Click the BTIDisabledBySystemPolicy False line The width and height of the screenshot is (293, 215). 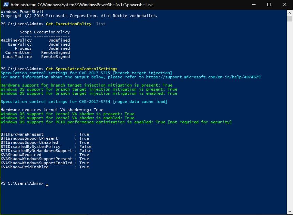[x=46, y=147]
